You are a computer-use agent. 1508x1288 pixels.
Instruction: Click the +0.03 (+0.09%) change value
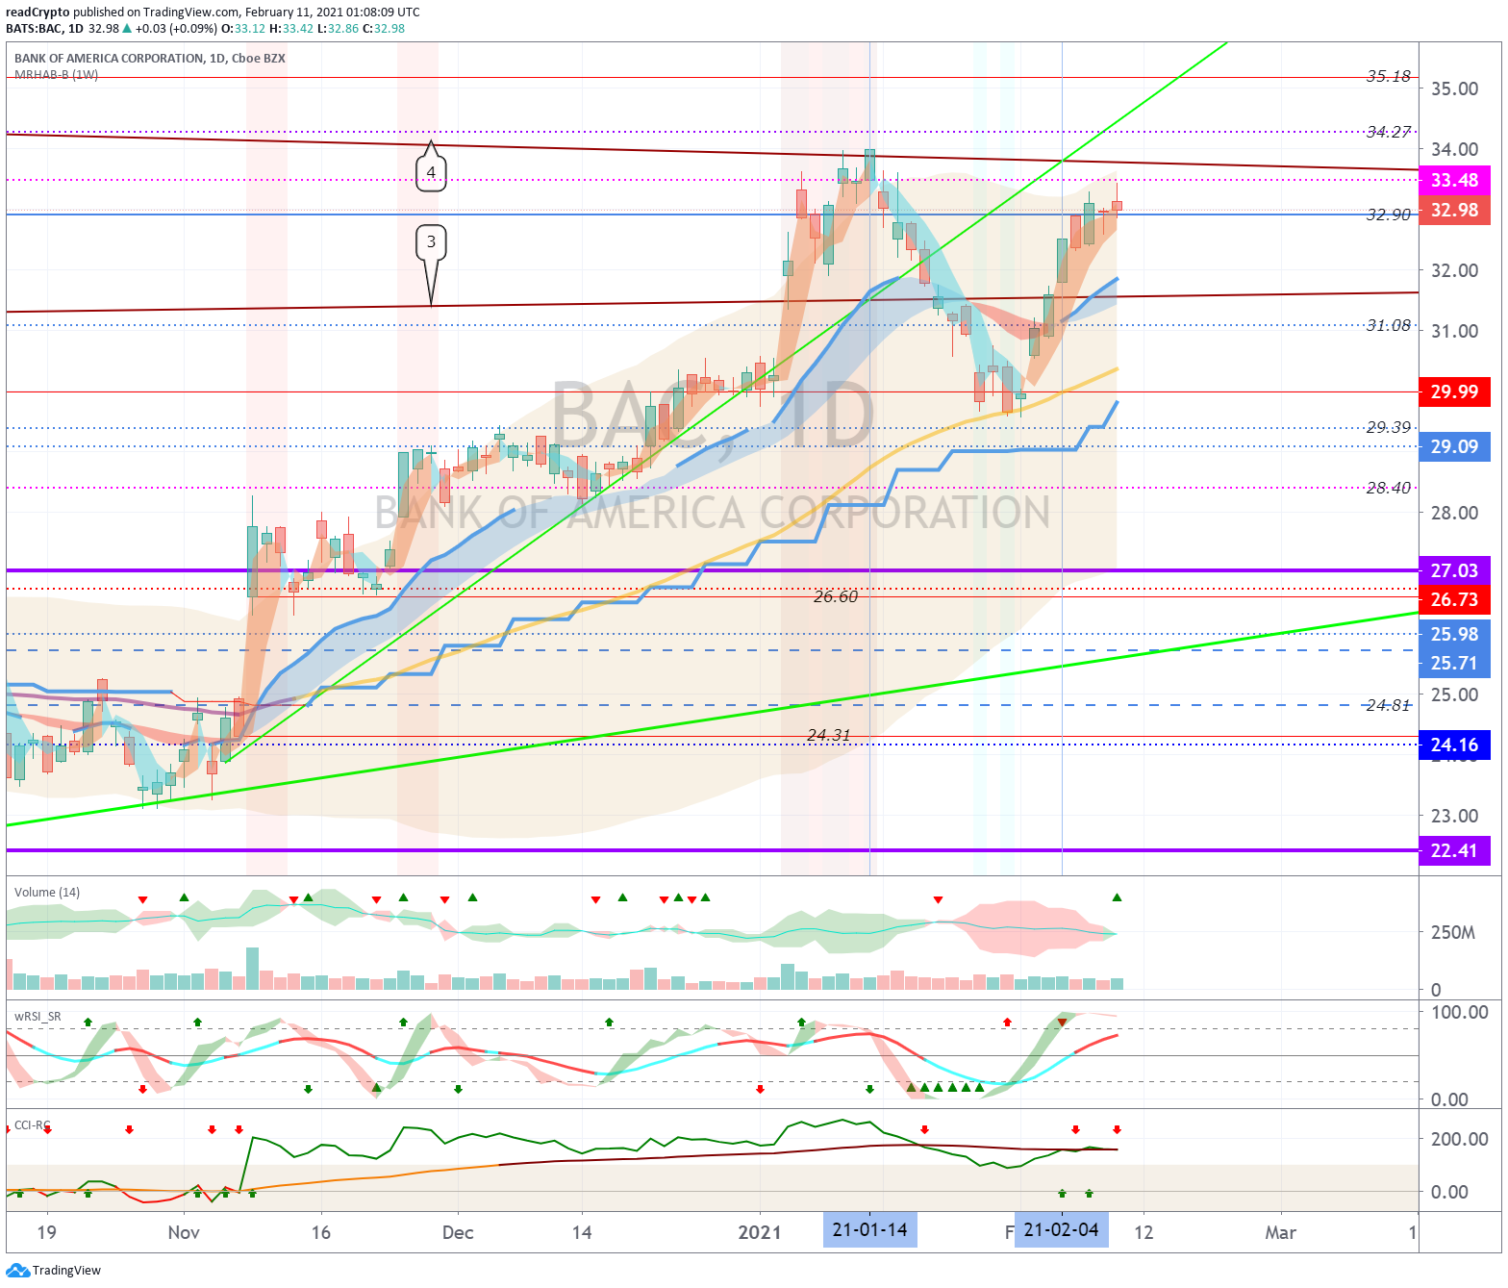tap(177, 29)
